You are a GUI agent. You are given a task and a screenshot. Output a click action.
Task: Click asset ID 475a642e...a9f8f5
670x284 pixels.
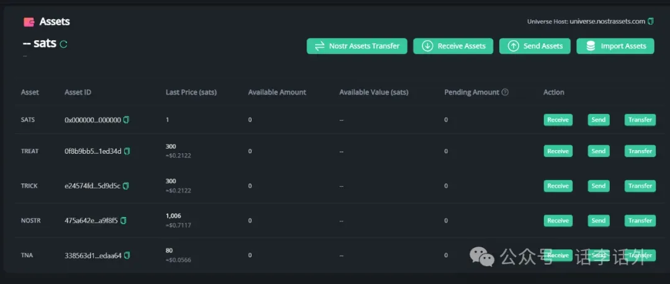click(x=91, y=220)
